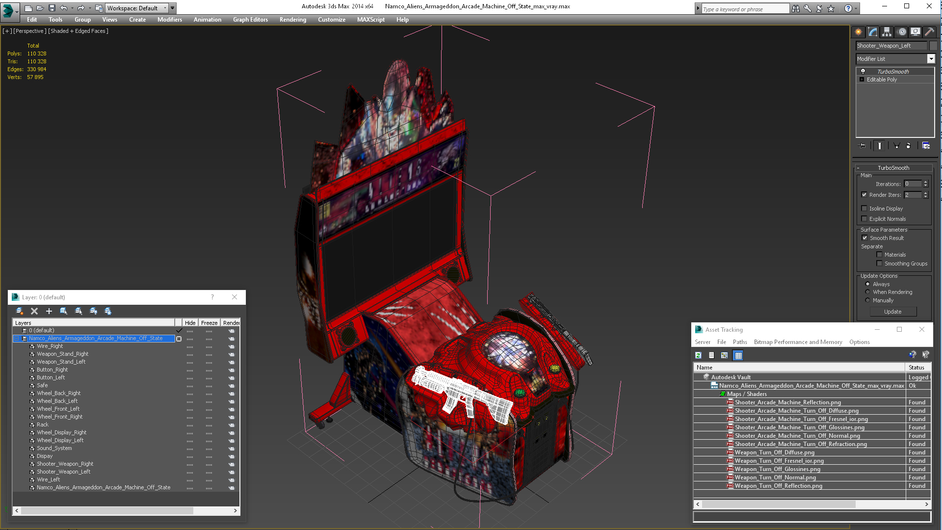Click the Status column header in Asset Tracking

[x=917, y=368]
